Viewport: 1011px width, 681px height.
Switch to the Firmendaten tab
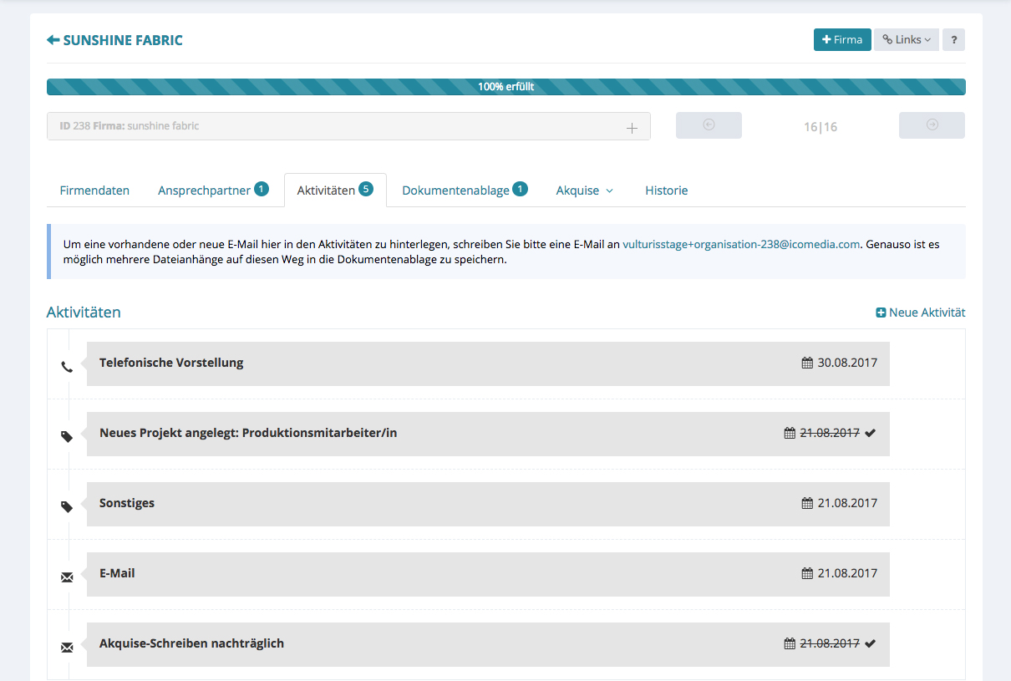(94, 191)
